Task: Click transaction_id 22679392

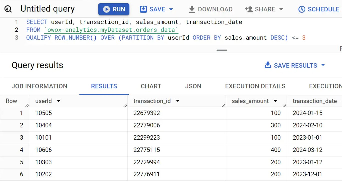Action: coord(147,113)
